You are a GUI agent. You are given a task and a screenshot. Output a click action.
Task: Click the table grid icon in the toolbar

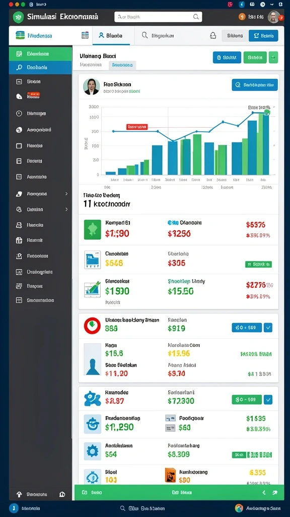click(85, 36)
